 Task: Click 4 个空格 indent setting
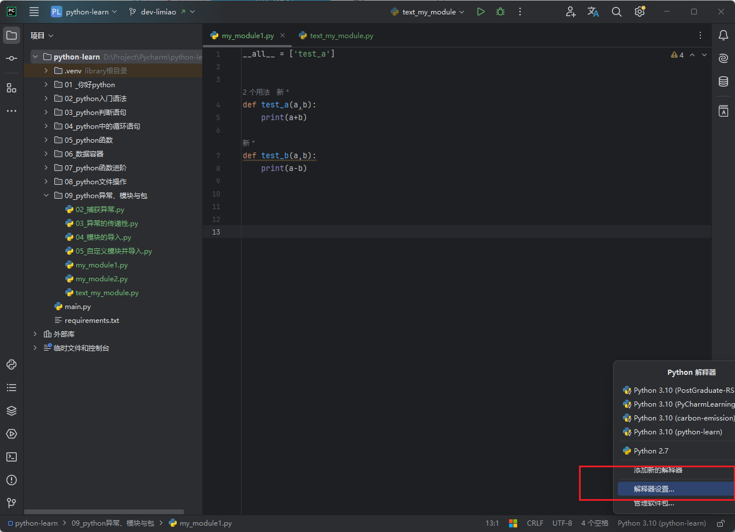point(595,523)
